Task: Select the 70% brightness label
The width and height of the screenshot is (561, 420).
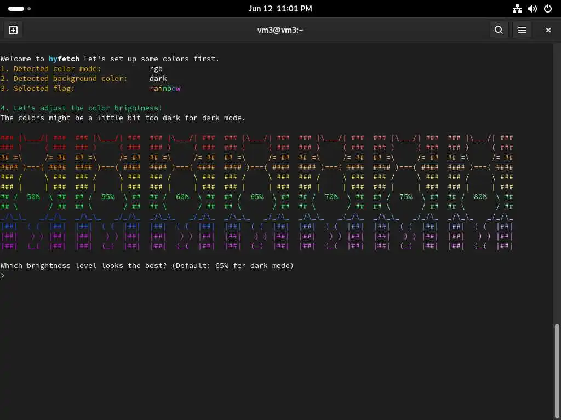Action: coord(331,197)
